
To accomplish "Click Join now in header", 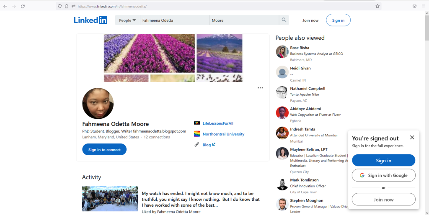I will (x=310, y=20).
